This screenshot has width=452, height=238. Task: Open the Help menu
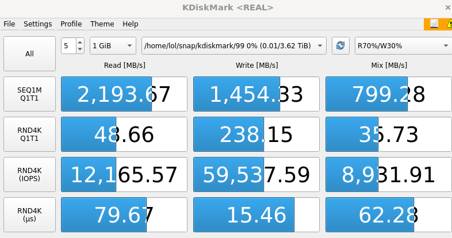point(131,24)
